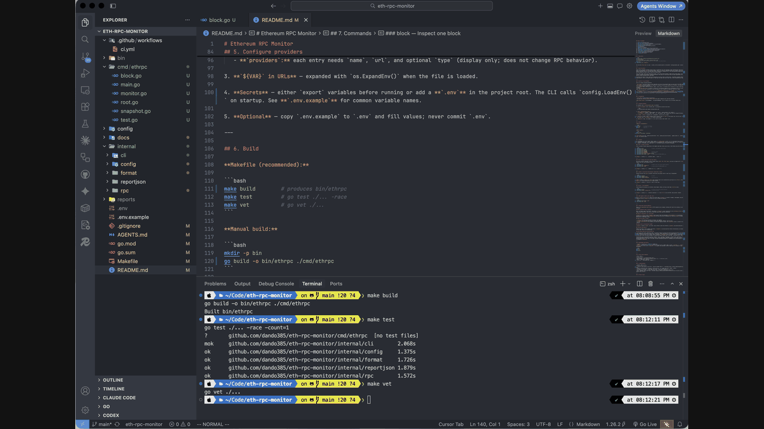
Task: Open Accounts icon in activity bar
Action: pyautogui.click(x=85, y=391)
